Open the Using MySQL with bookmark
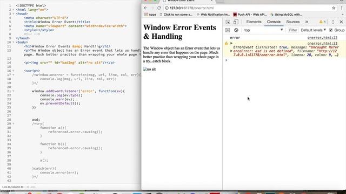 287,15
